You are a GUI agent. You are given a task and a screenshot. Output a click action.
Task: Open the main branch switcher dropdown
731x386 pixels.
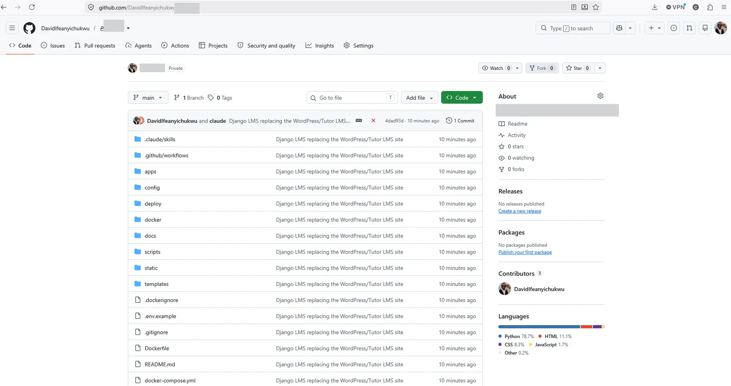tap(148, 98)
